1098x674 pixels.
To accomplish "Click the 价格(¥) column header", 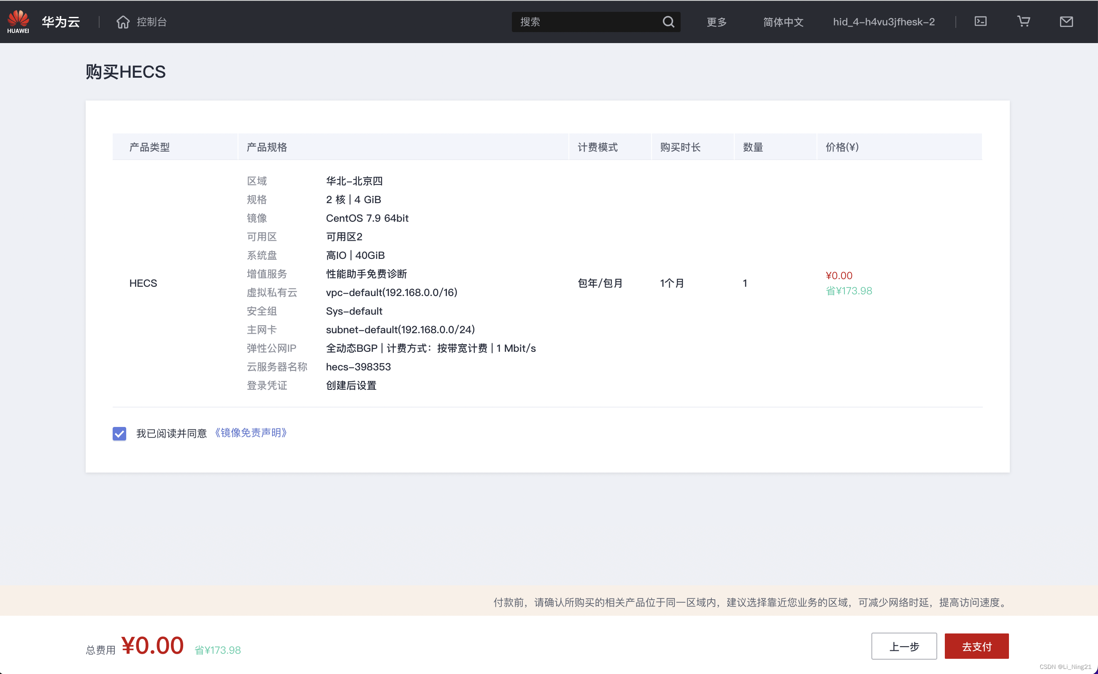I will 842,147.
